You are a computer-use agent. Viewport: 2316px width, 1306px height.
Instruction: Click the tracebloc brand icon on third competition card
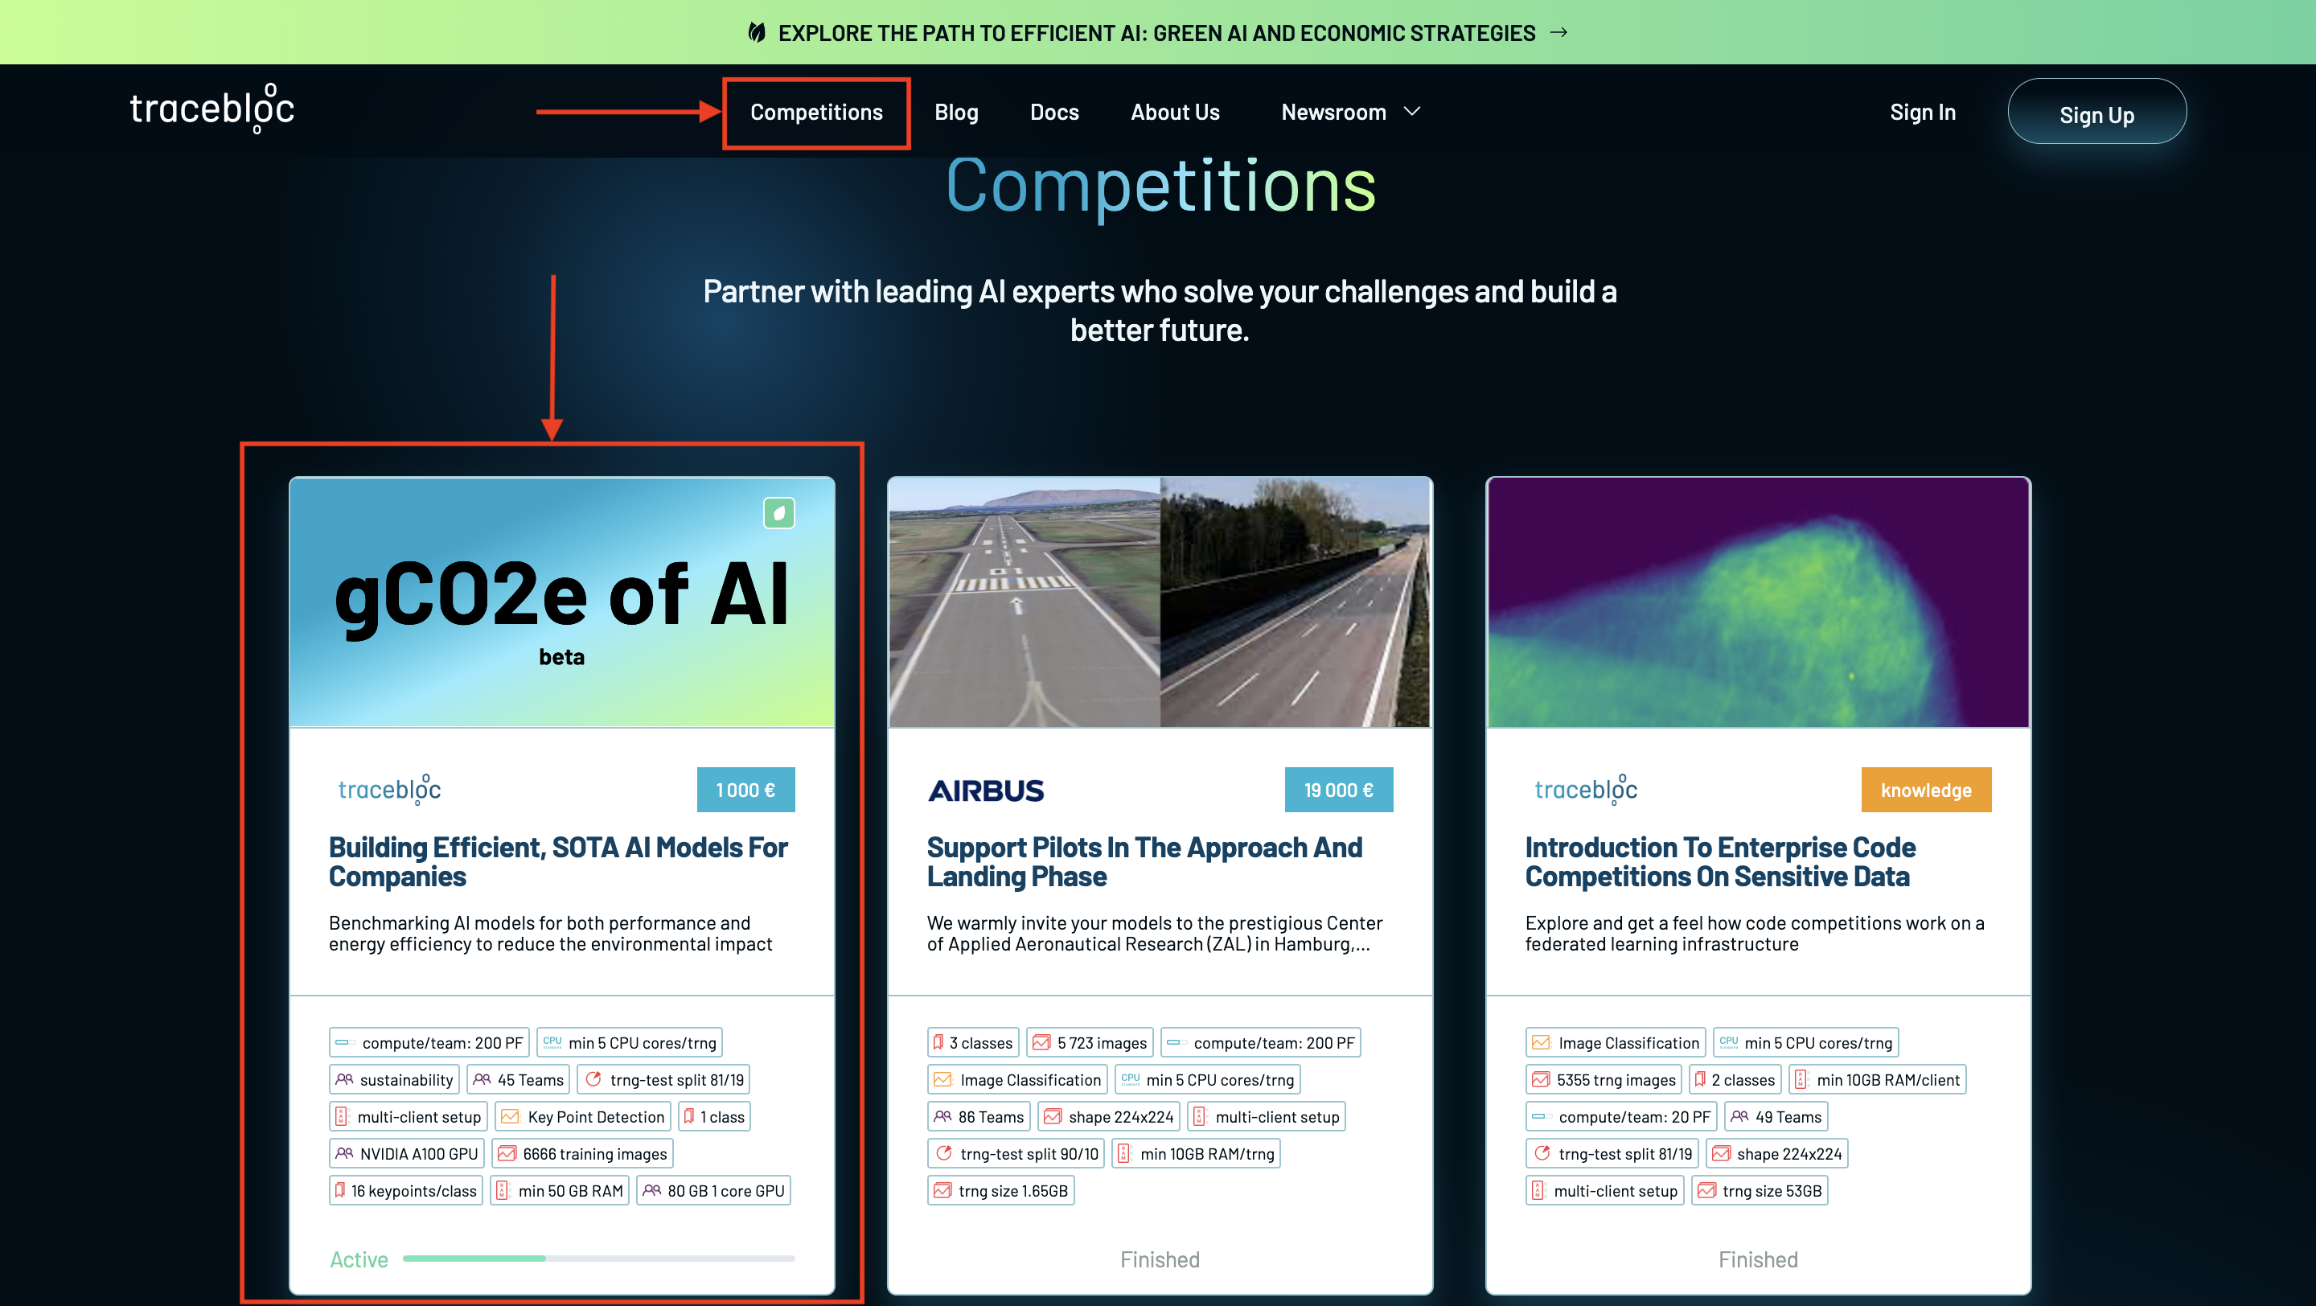(1584, 787)
